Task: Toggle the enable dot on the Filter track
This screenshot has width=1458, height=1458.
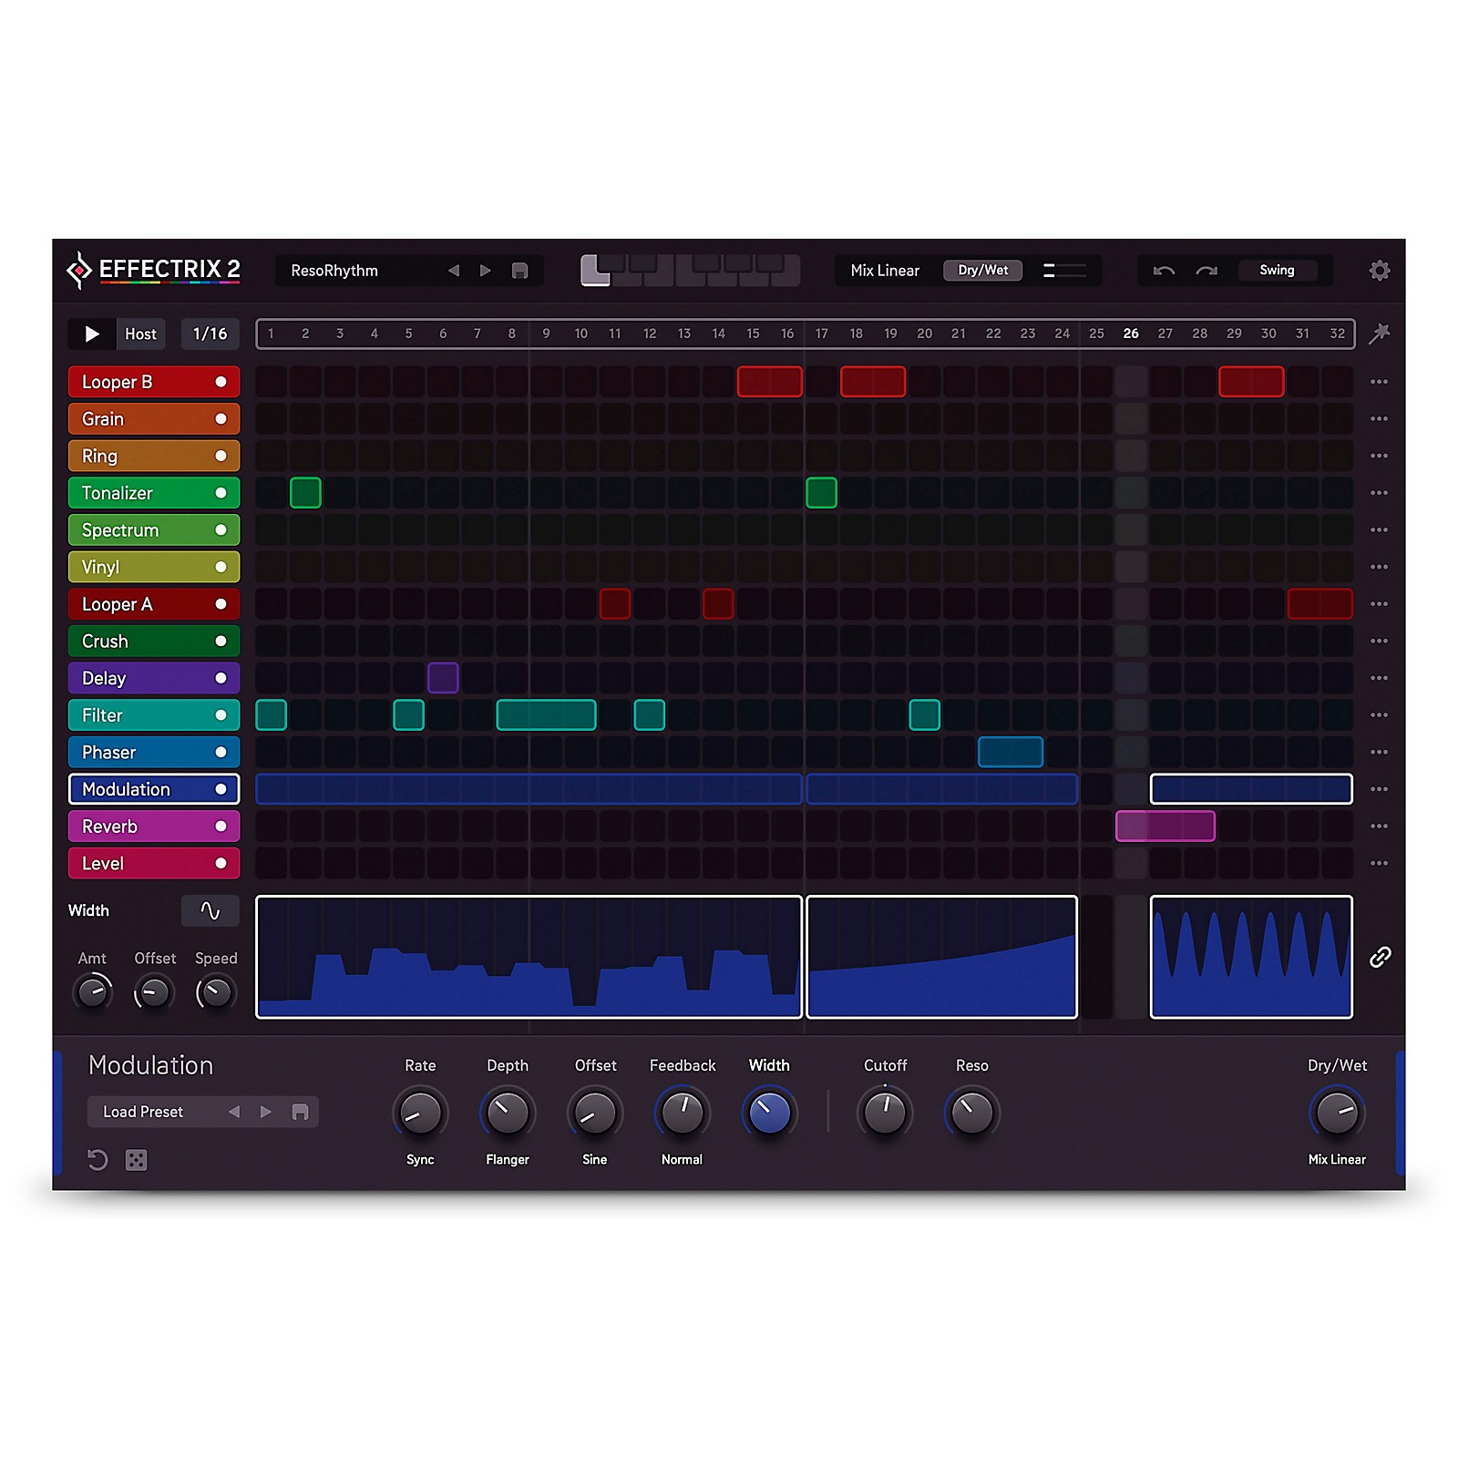Action: [x=220, y=715]
